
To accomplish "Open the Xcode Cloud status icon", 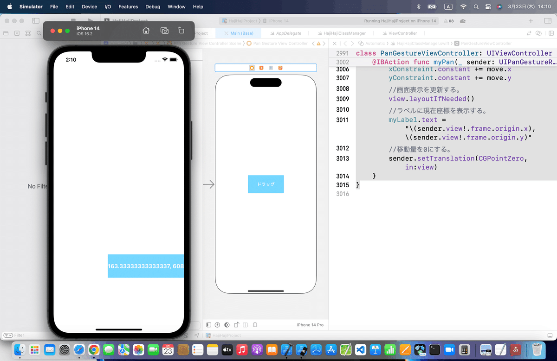I will pos(464,21).
